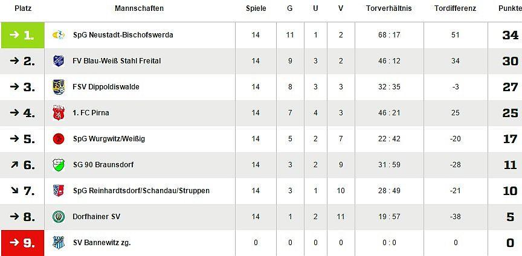Image resolution: width=522 pixels, height=256 pixels.
Task: Open the 1. FC Pirna team link
Action: click(91, 113)
